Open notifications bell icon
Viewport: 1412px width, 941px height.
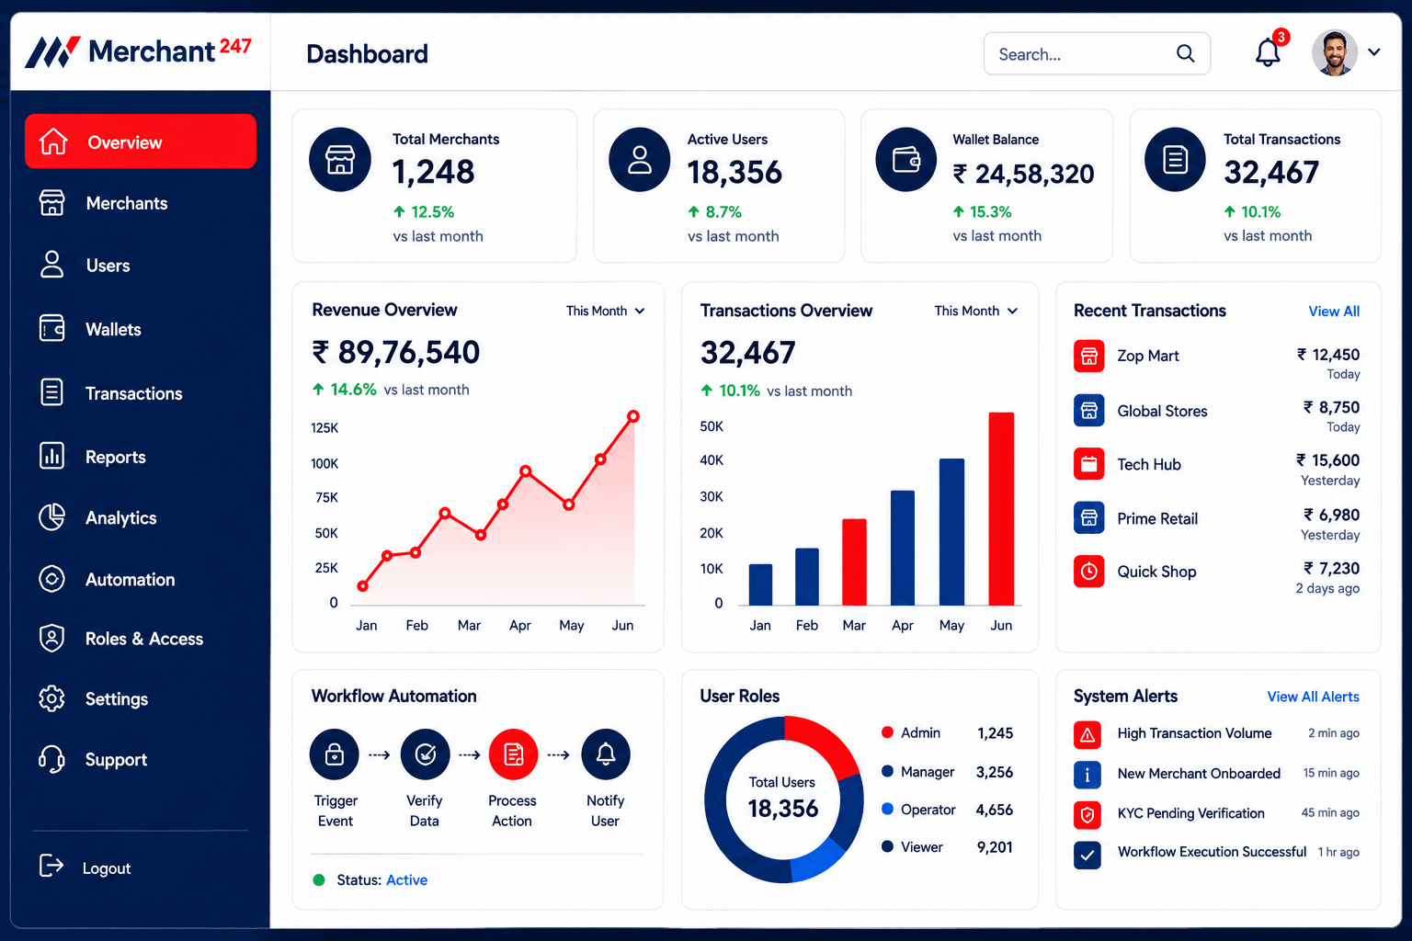click(x=1268, y=53)
